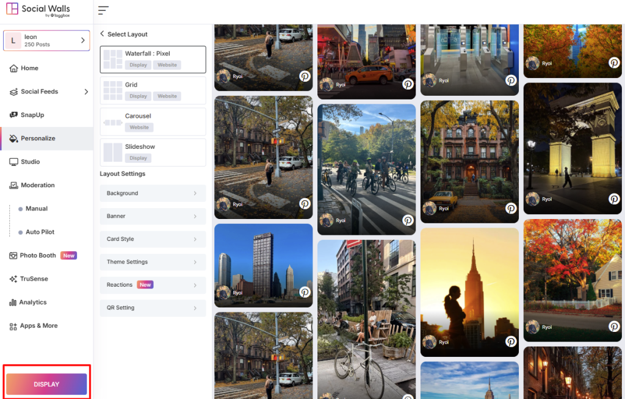Open TruSense from the sidebar
Viewport: 625px width, 399px height.
[x=34, y=279]
